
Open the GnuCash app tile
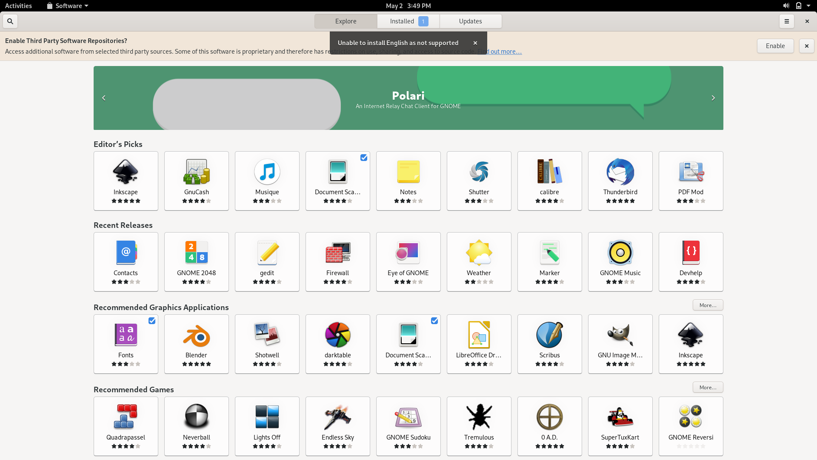(196, 181)
